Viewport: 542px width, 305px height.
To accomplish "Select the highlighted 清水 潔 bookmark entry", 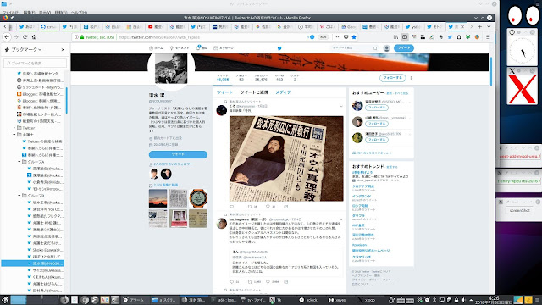I will 33,263.
